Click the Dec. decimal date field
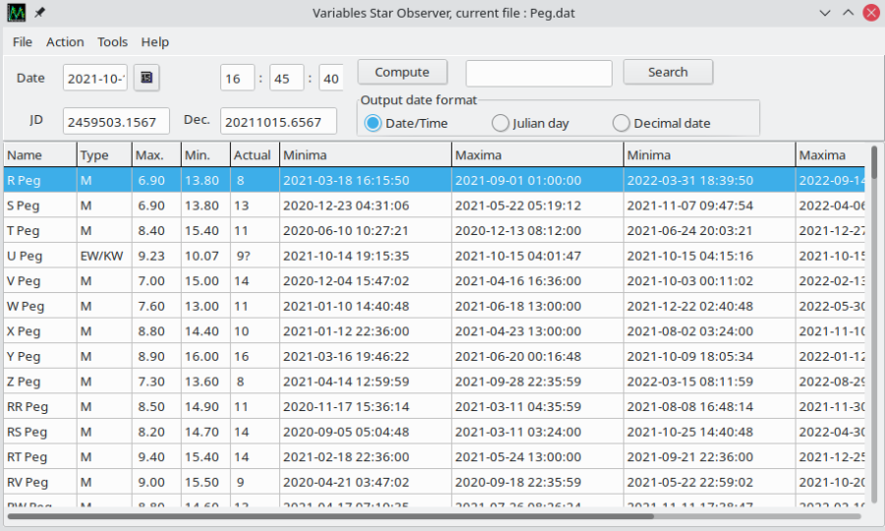Image resolution: width=885 pixels, height=531 pixels. coord(278,121)
